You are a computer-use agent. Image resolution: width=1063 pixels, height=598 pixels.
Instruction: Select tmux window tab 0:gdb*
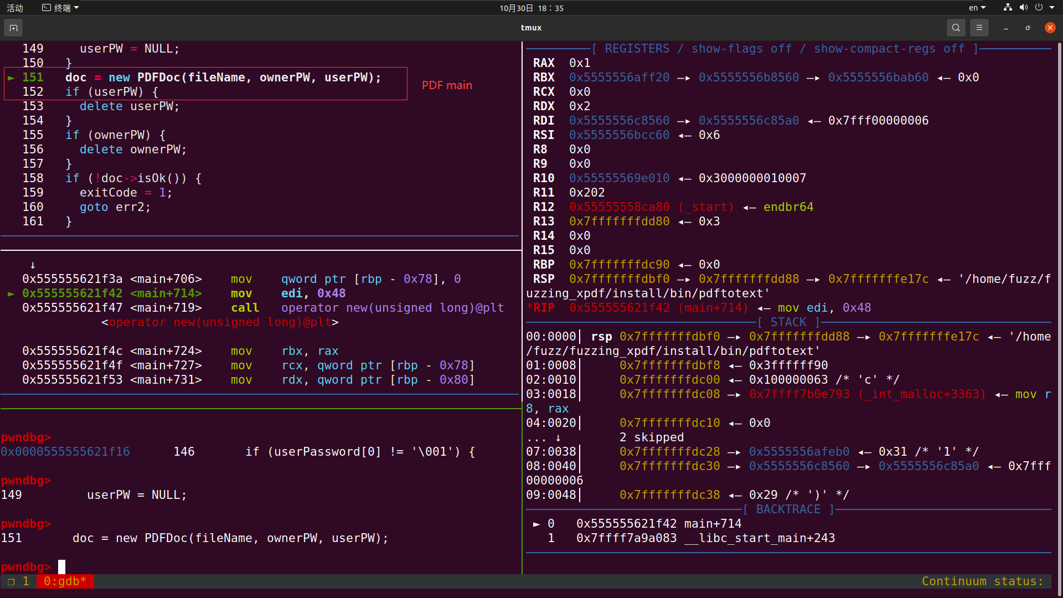[65, 581]
